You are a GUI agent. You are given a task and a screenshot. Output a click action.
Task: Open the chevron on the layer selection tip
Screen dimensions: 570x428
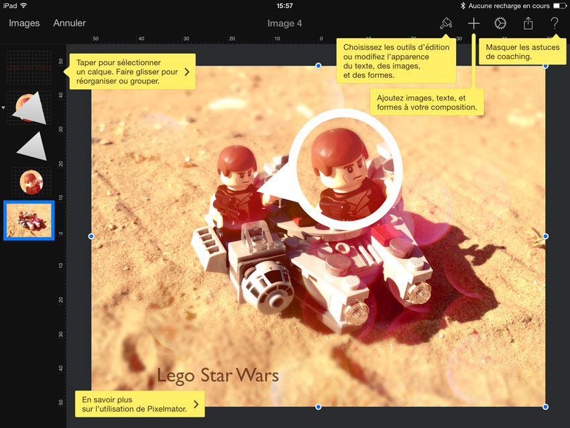187,72
